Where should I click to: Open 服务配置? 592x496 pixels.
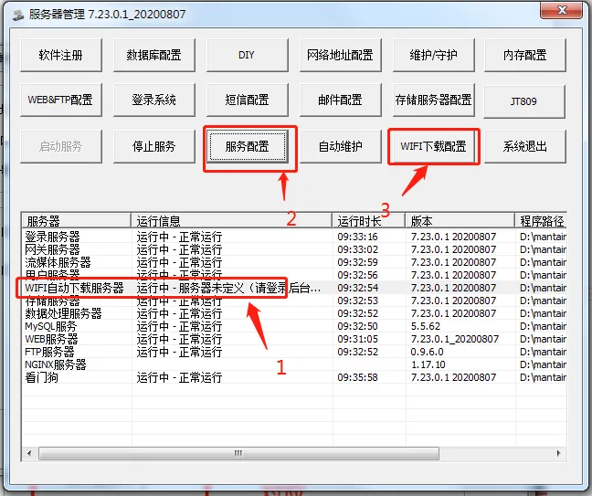[x=248, y=146]
